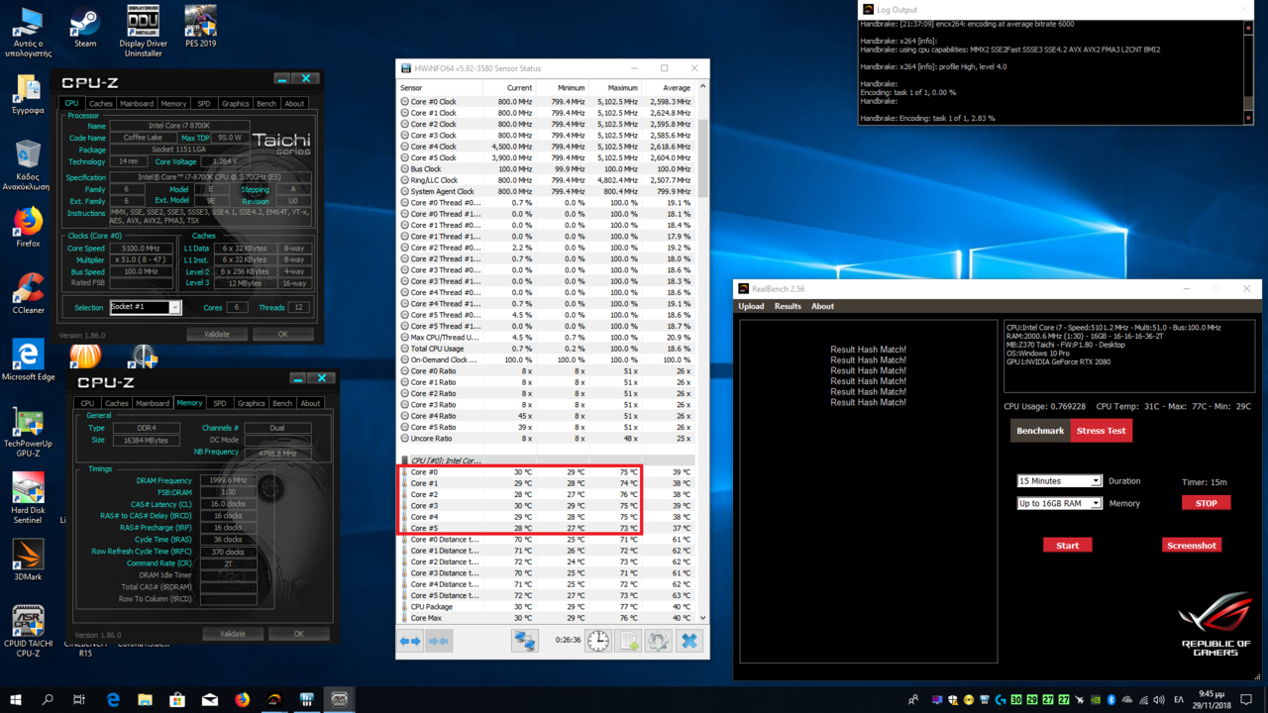The image size is (1268, 713).
Task: Open File Explorer from taskbar
Action: (x=145, y=699)
